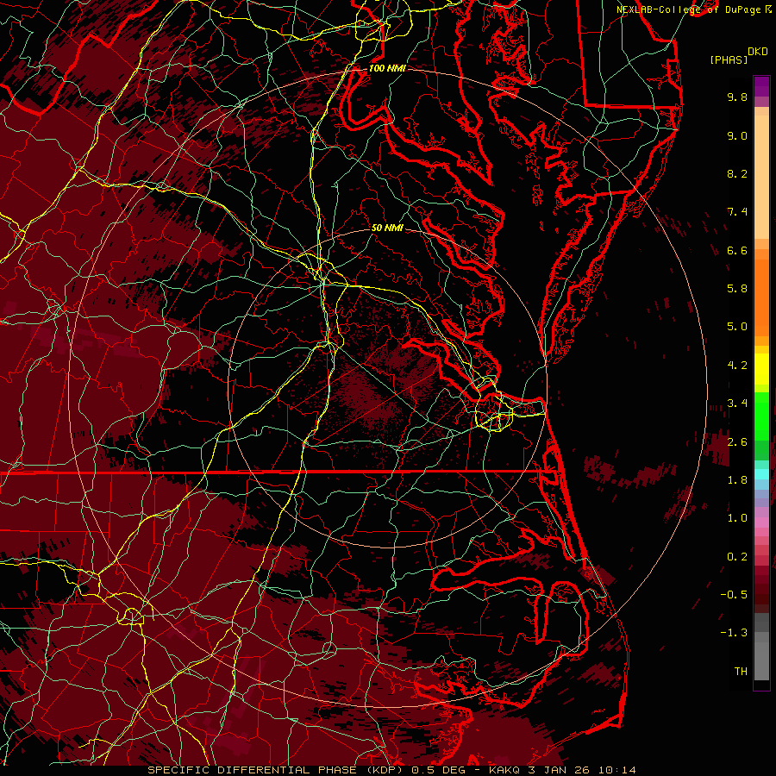The height and width of the screenshot is (776, 776).
Task: Click the 5.0 value on the scale
Action: point(737,327)
